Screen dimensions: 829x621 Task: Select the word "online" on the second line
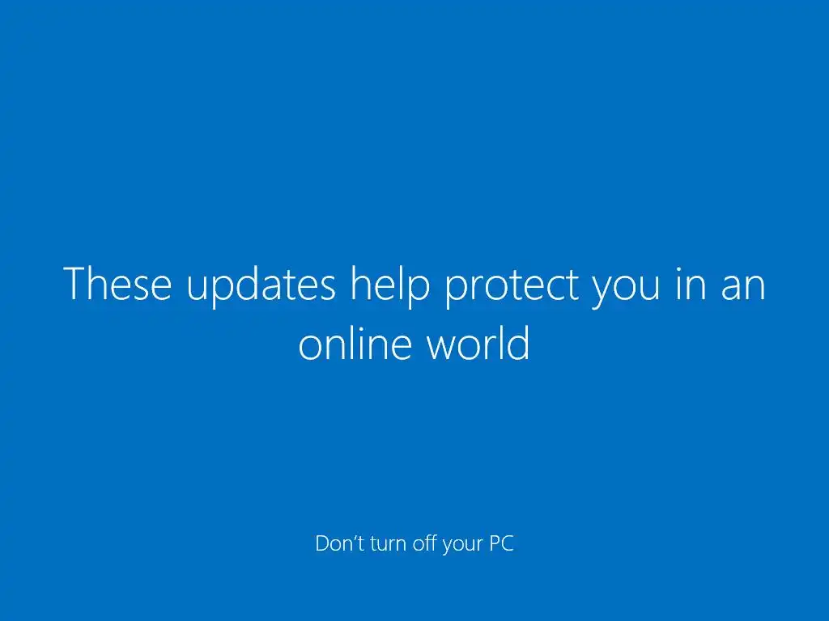(355, 343)
